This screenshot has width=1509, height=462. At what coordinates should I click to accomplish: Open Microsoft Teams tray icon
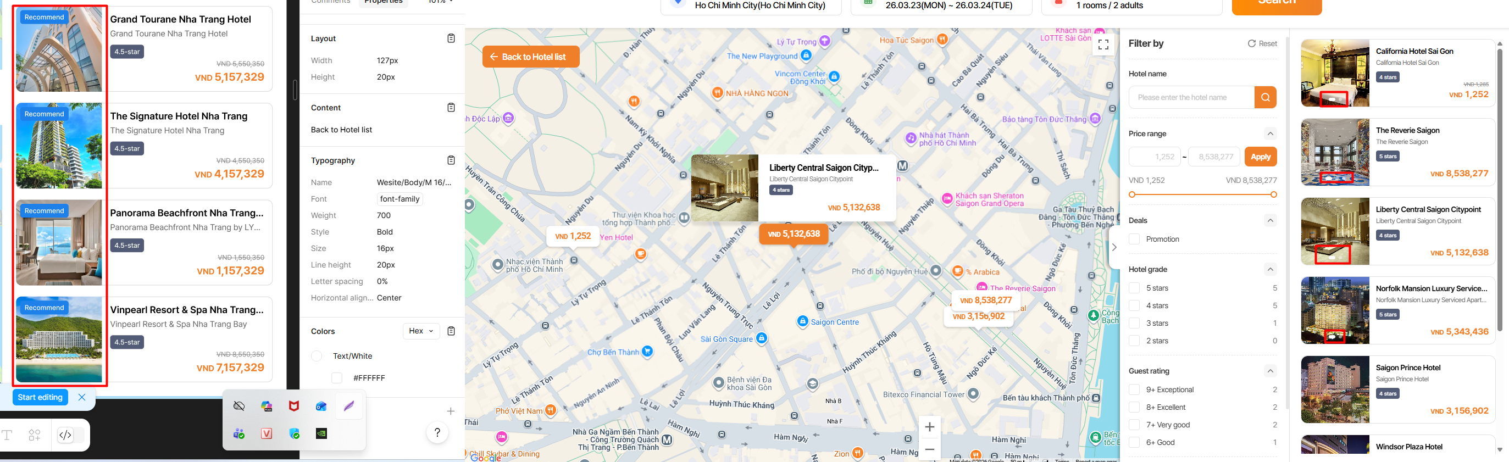pyautogui.click(x=239, y=433)
